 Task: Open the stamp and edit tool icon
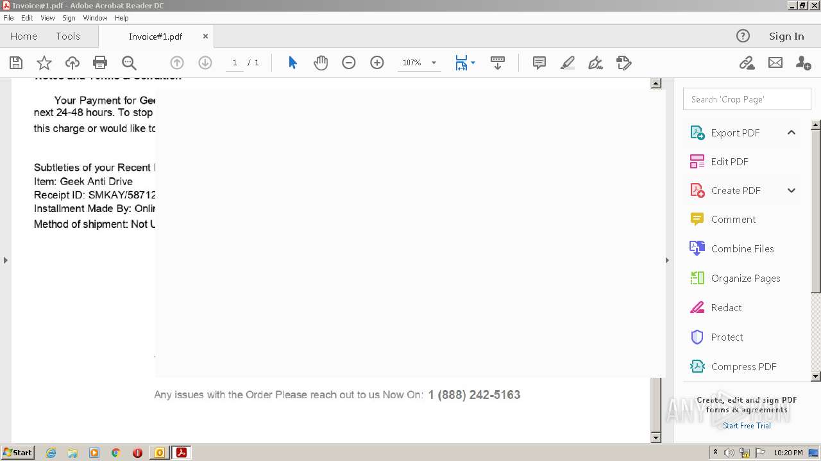[x=624, y=63]
